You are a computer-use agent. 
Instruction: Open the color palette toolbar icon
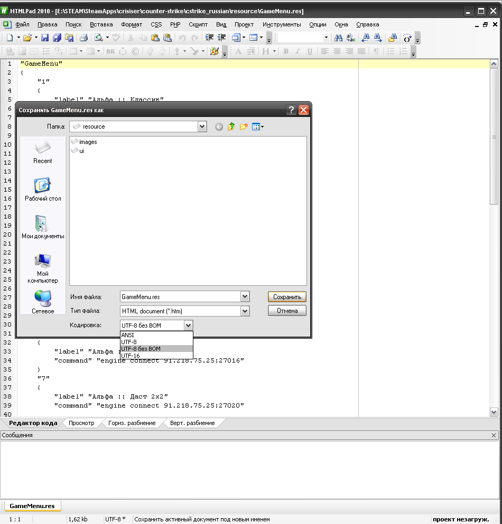[214, 51]
